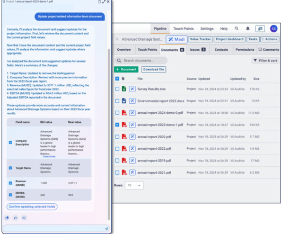Open the Settings menu
281x234 pixels.
(207, 29)
